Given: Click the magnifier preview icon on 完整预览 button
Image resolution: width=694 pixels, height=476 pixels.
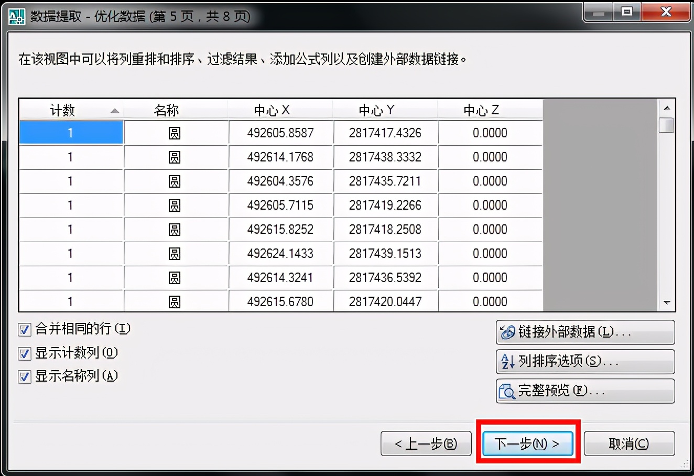Looking at the screenshot, I should pos(507,391).
